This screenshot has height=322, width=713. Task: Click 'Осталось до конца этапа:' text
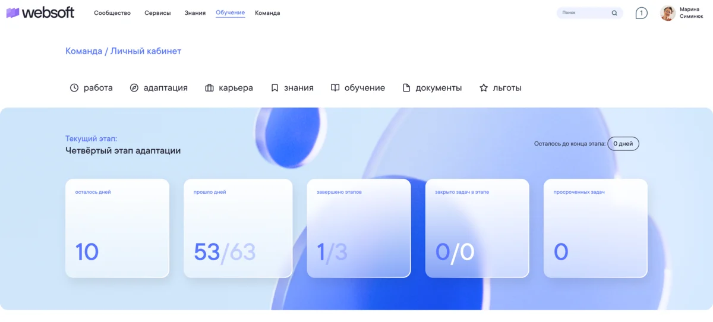coord(570,144)
